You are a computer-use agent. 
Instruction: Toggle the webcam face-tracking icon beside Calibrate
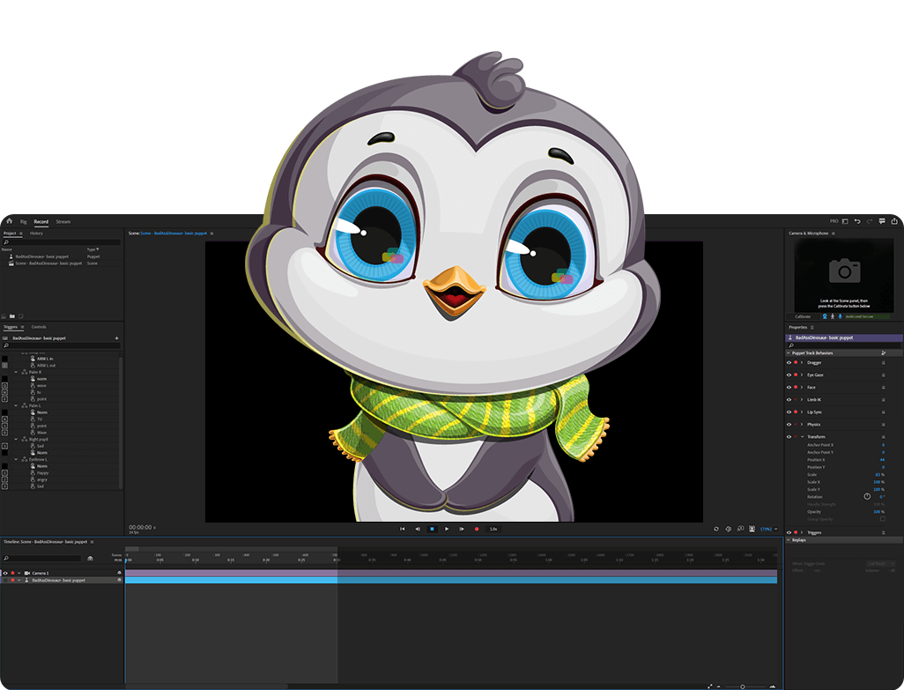pos(825,316)
